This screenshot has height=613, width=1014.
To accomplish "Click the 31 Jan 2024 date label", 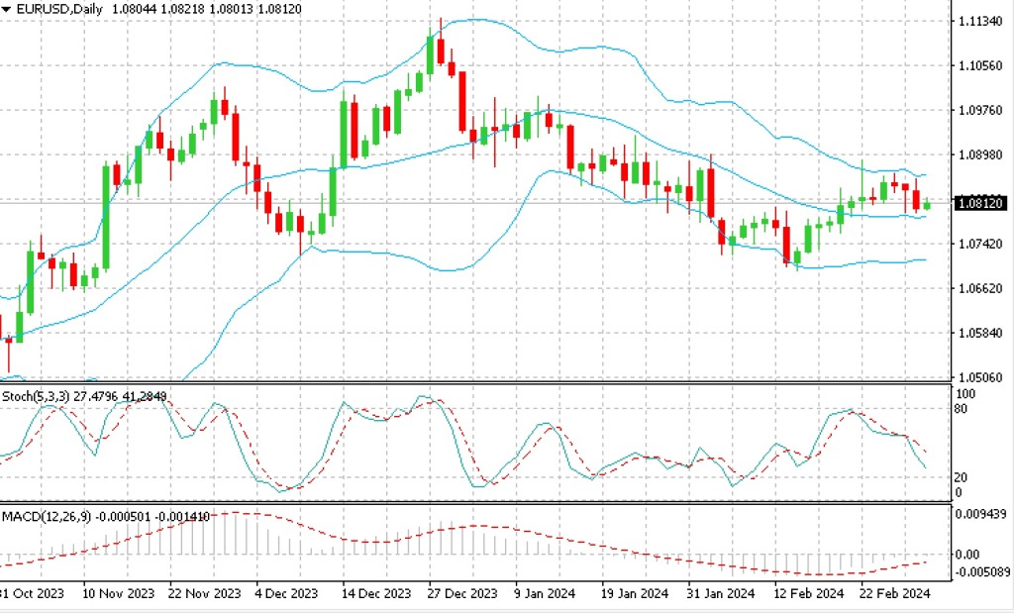I will 722,594.
